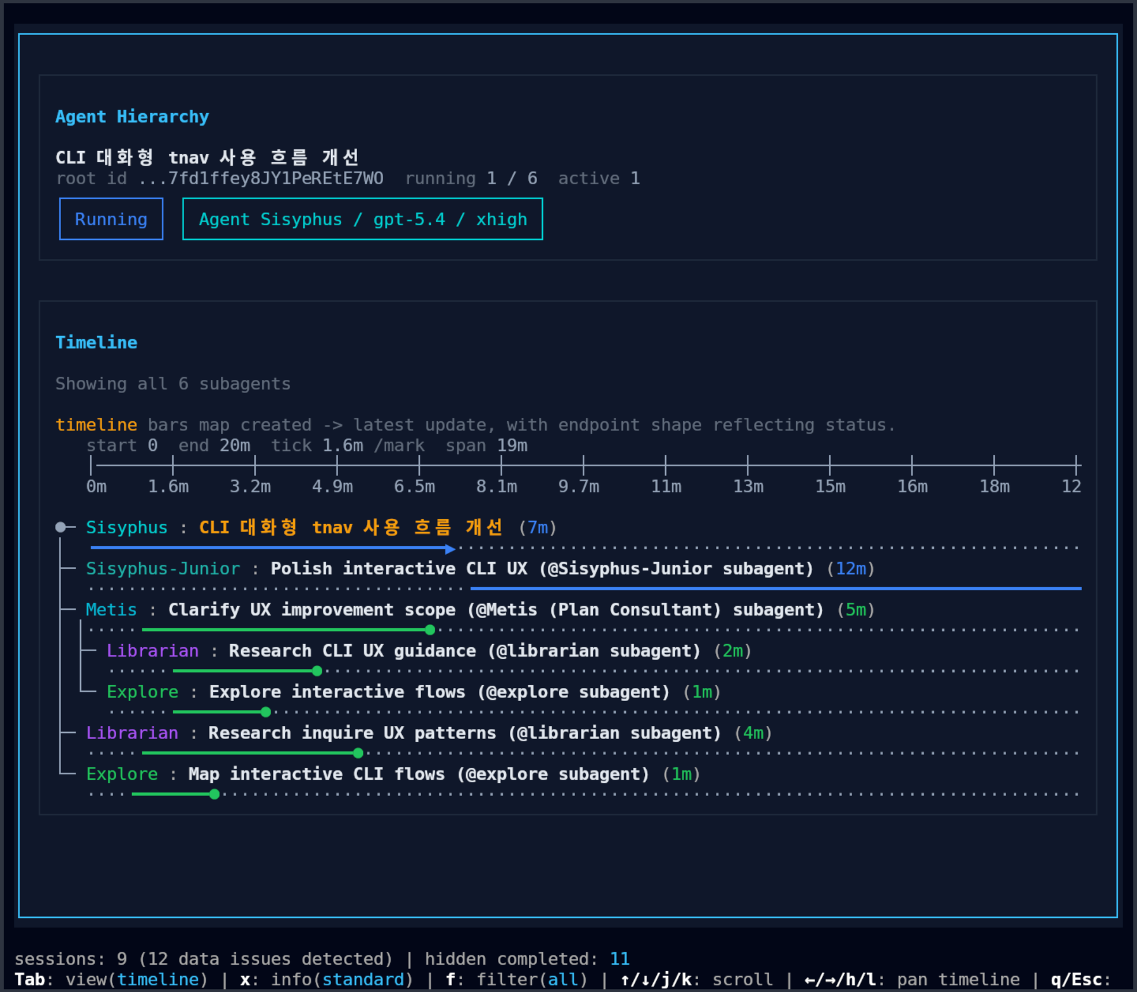Image resolution: width=1137 pixels, height=992 pixels.
Task: Click the 'end 20m' value
Action: pyautogui.click(x=214, y=446)
